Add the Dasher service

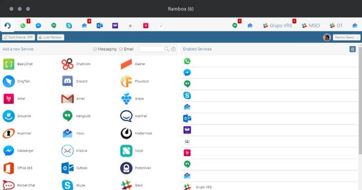point(133,64)
